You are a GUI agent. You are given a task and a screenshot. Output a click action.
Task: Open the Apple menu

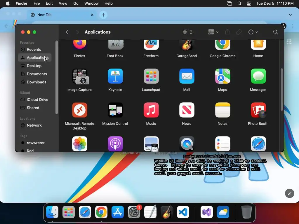coord(8,3)
